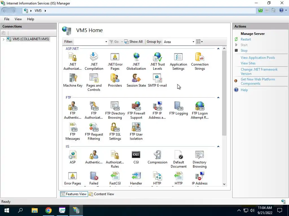289x216 pixels.
Task: Click View Application Pools link
Action: [258, 58]
